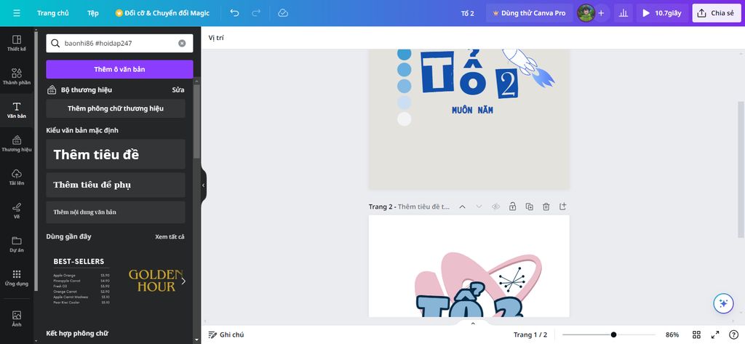745x344 pixels.
Task: Select the darkest blue circle on page 1
Action: pyautogui.click(x=405, y=54)
